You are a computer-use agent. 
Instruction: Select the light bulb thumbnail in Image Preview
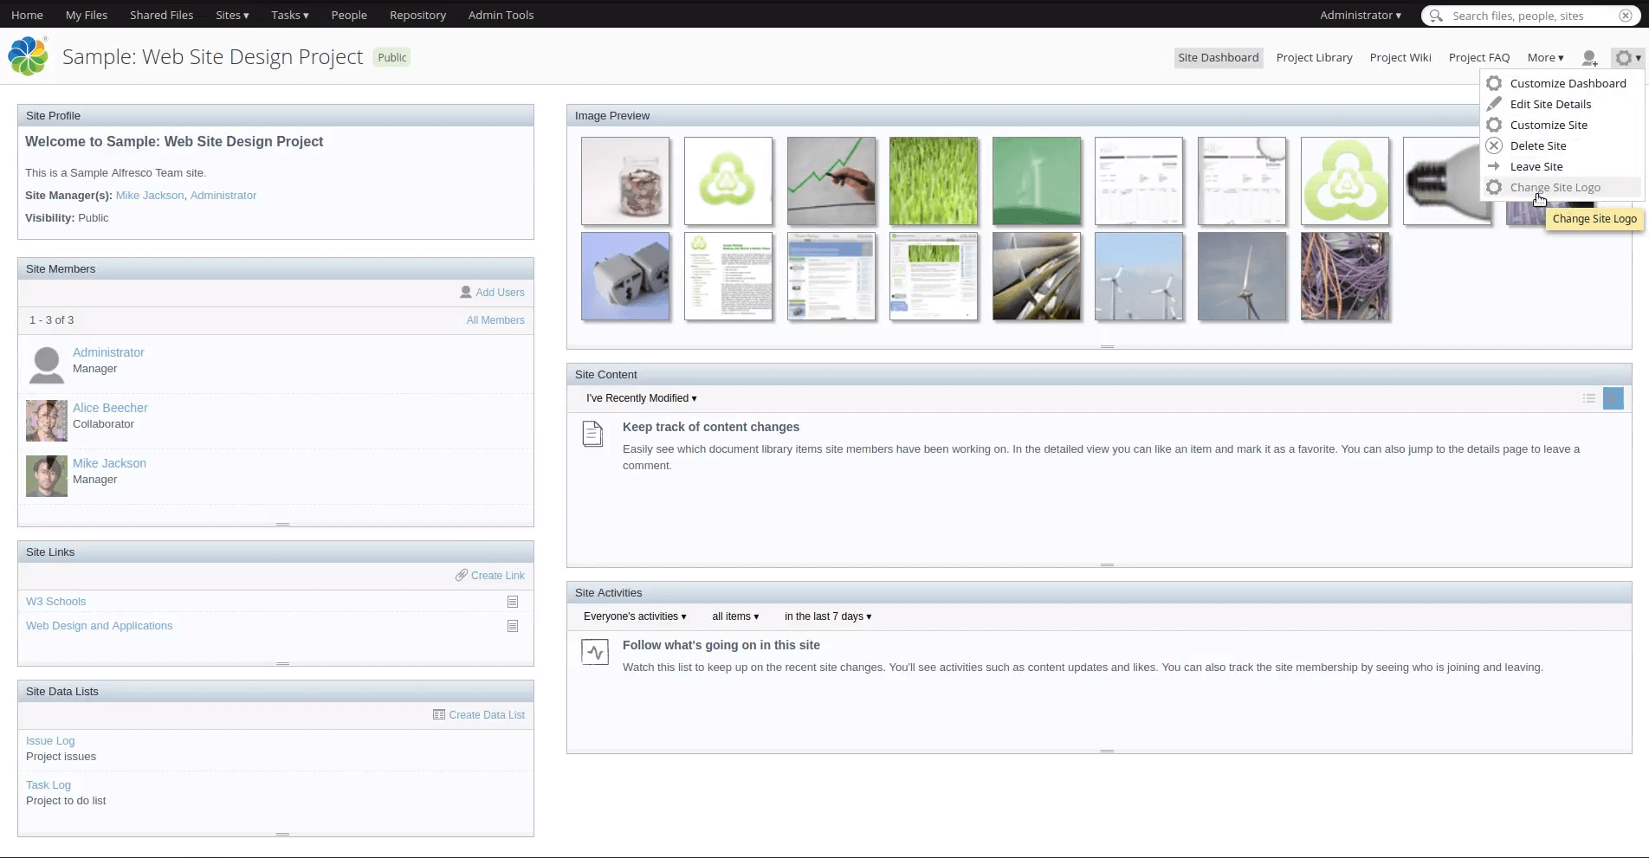pos(1446,180)
